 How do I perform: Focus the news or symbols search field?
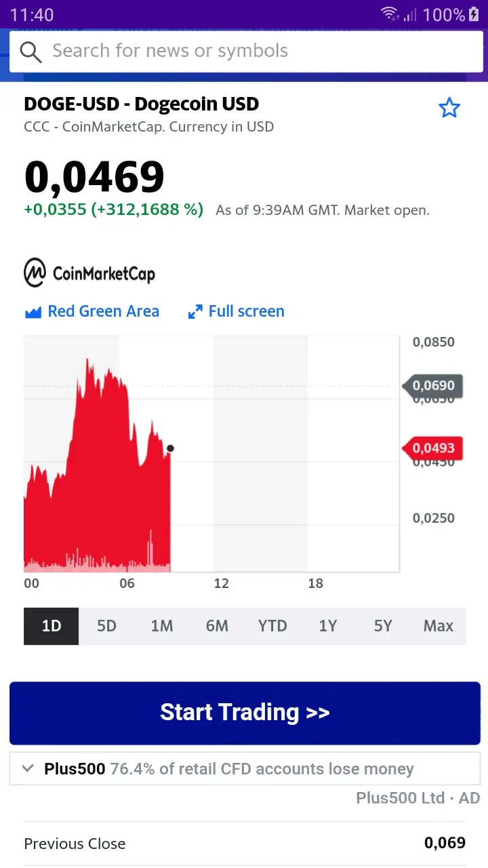[x=258, y=52]
